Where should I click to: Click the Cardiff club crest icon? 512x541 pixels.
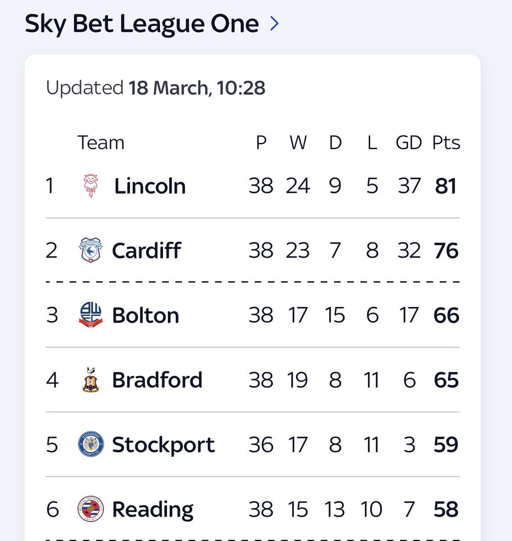[x=91, y=250]
